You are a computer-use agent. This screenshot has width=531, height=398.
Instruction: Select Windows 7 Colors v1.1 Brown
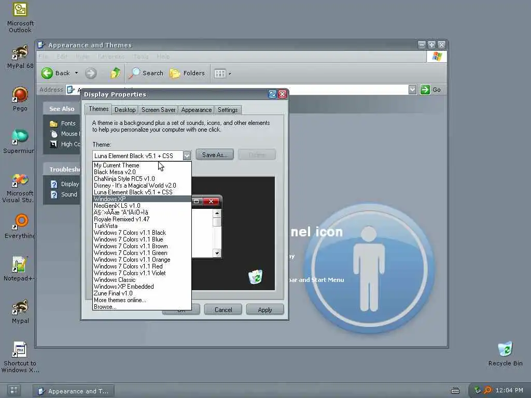click(x=142, y=246)
